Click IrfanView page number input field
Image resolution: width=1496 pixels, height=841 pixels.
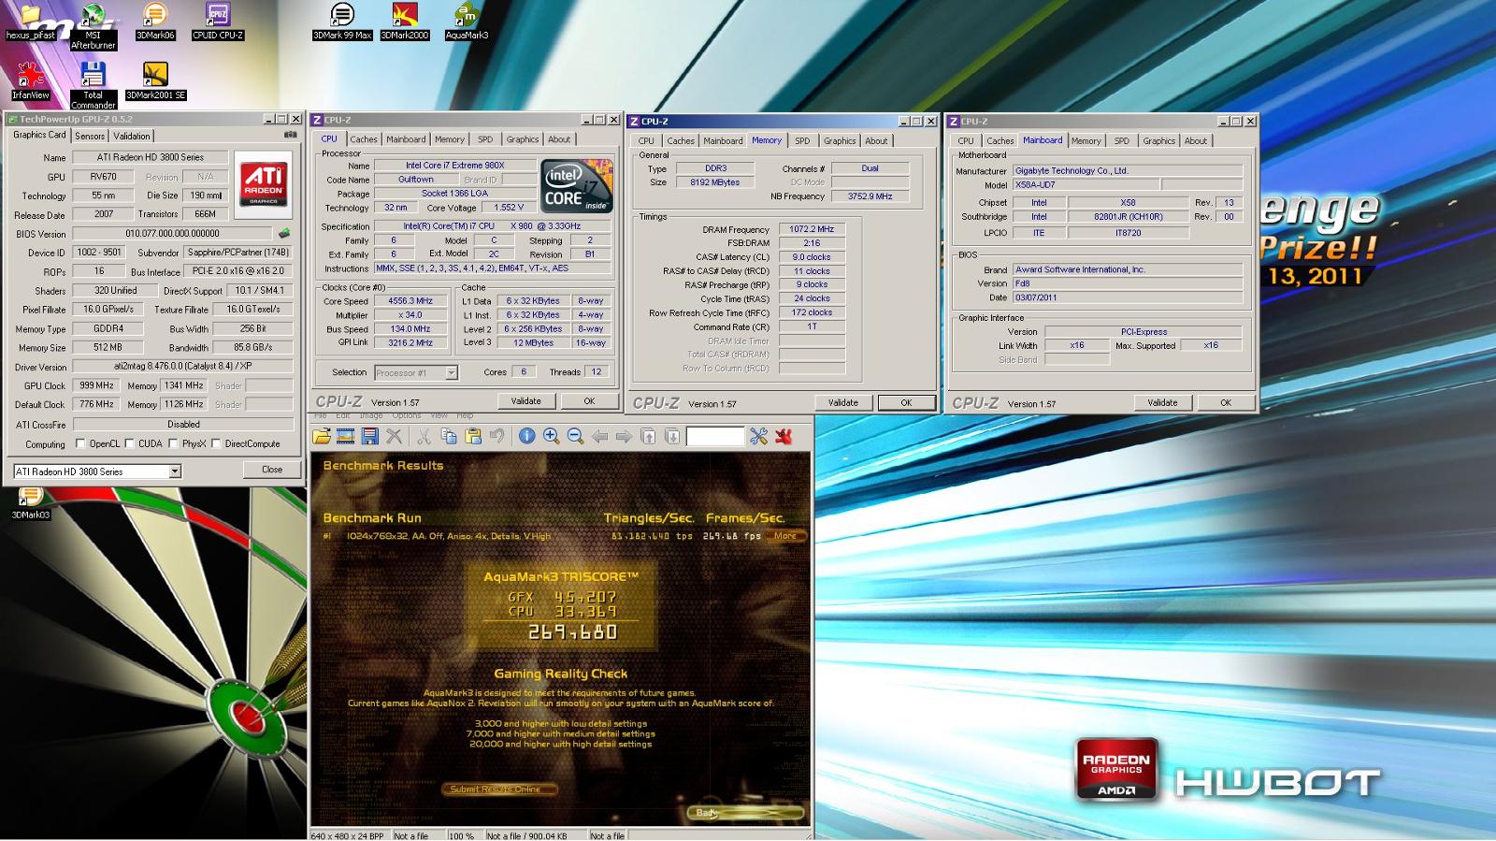715,436
